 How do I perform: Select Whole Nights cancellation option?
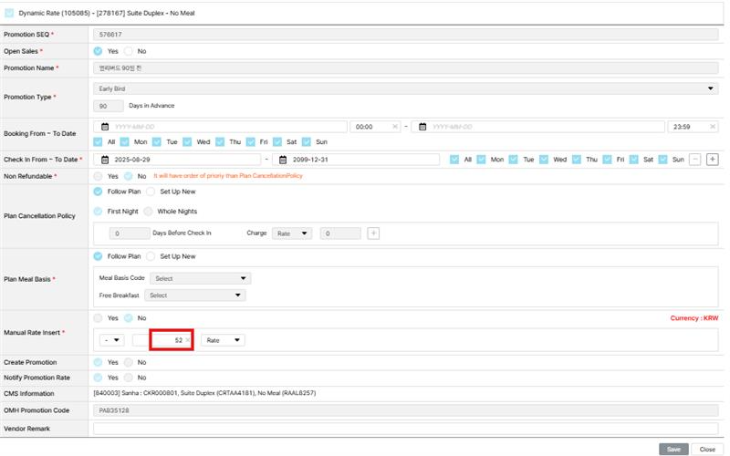pyautogui.click(x=148, y=212)
